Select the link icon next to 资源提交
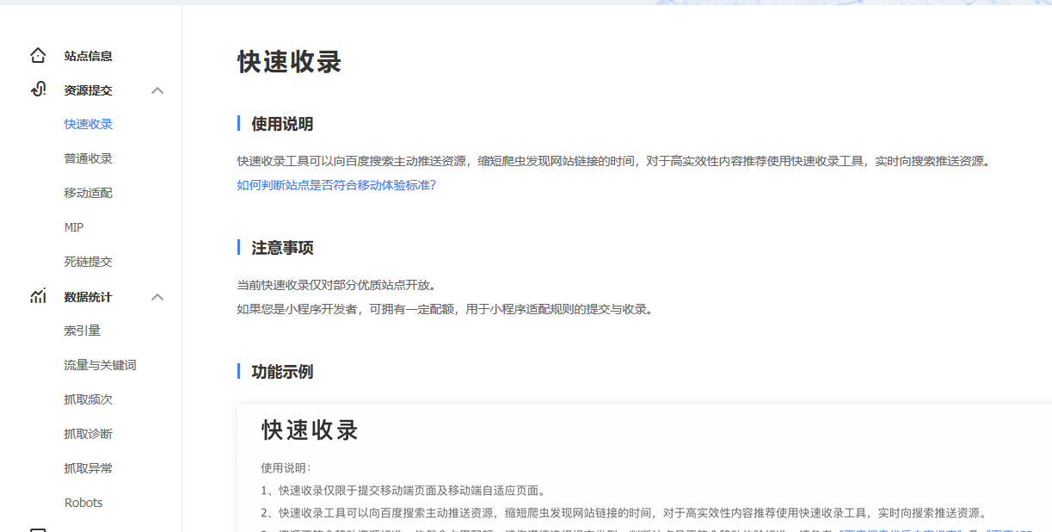Viewport: 1052px width, 532px height. [x=38, y=90]
